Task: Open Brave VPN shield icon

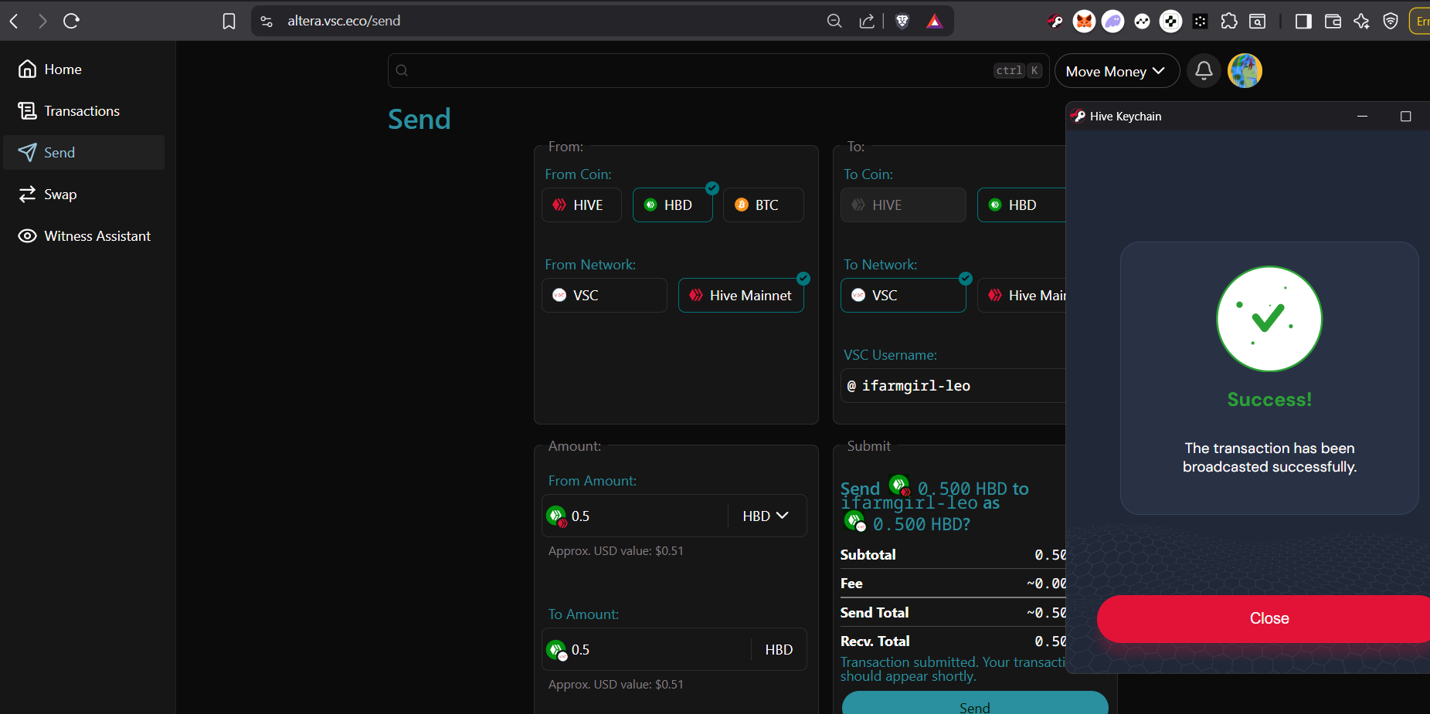Action: tap(1391, 21)
